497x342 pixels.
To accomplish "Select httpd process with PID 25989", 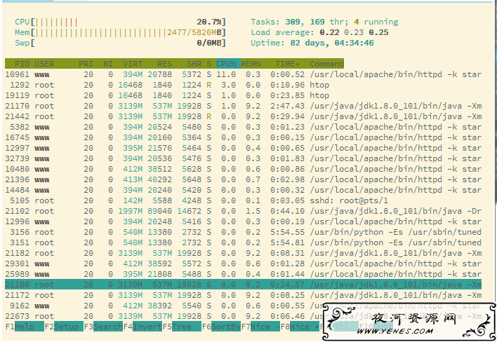I will pos(243,274).
